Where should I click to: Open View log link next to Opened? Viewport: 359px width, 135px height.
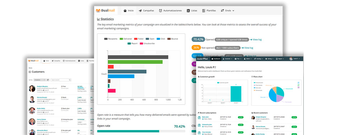pyautogui.click(x=256, y=39)
